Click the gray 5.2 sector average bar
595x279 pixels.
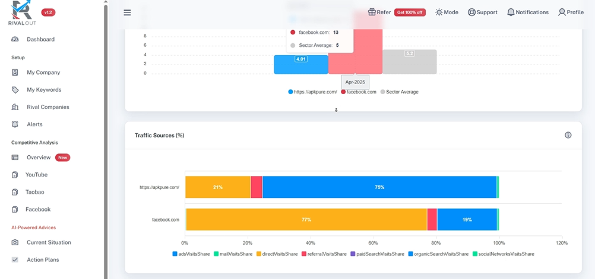click(x=410, y=62)
